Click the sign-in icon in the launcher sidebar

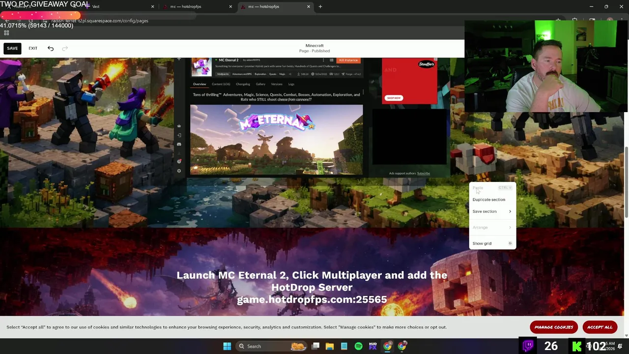tap(179, 135)
